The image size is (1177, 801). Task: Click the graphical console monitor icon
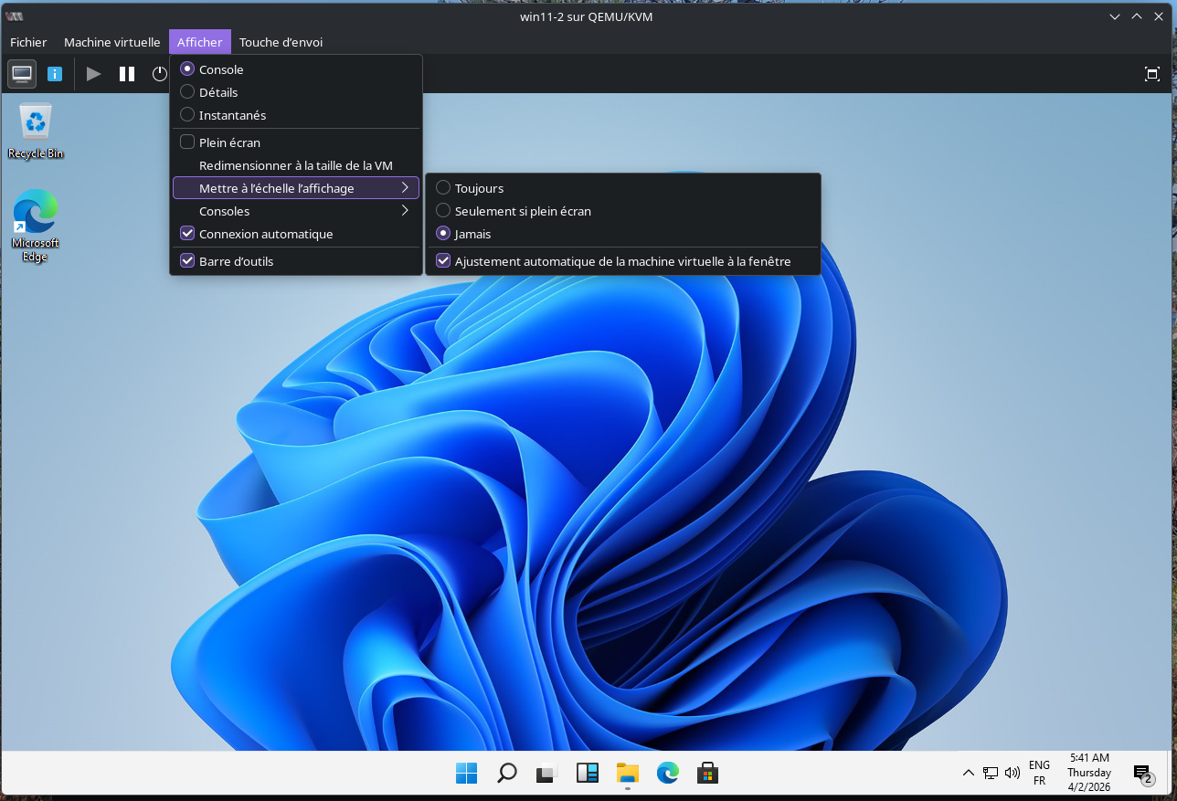[x=22, y=74]
